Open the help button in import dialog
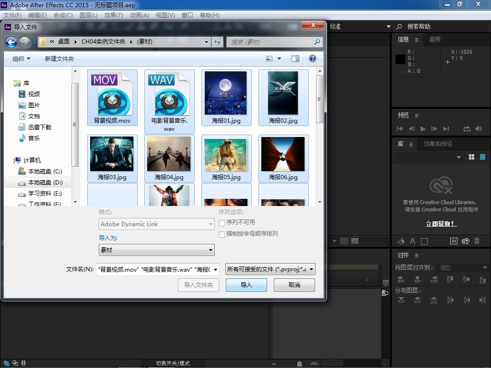This screenshot has height=368, width=491. [x=312, y=58]
